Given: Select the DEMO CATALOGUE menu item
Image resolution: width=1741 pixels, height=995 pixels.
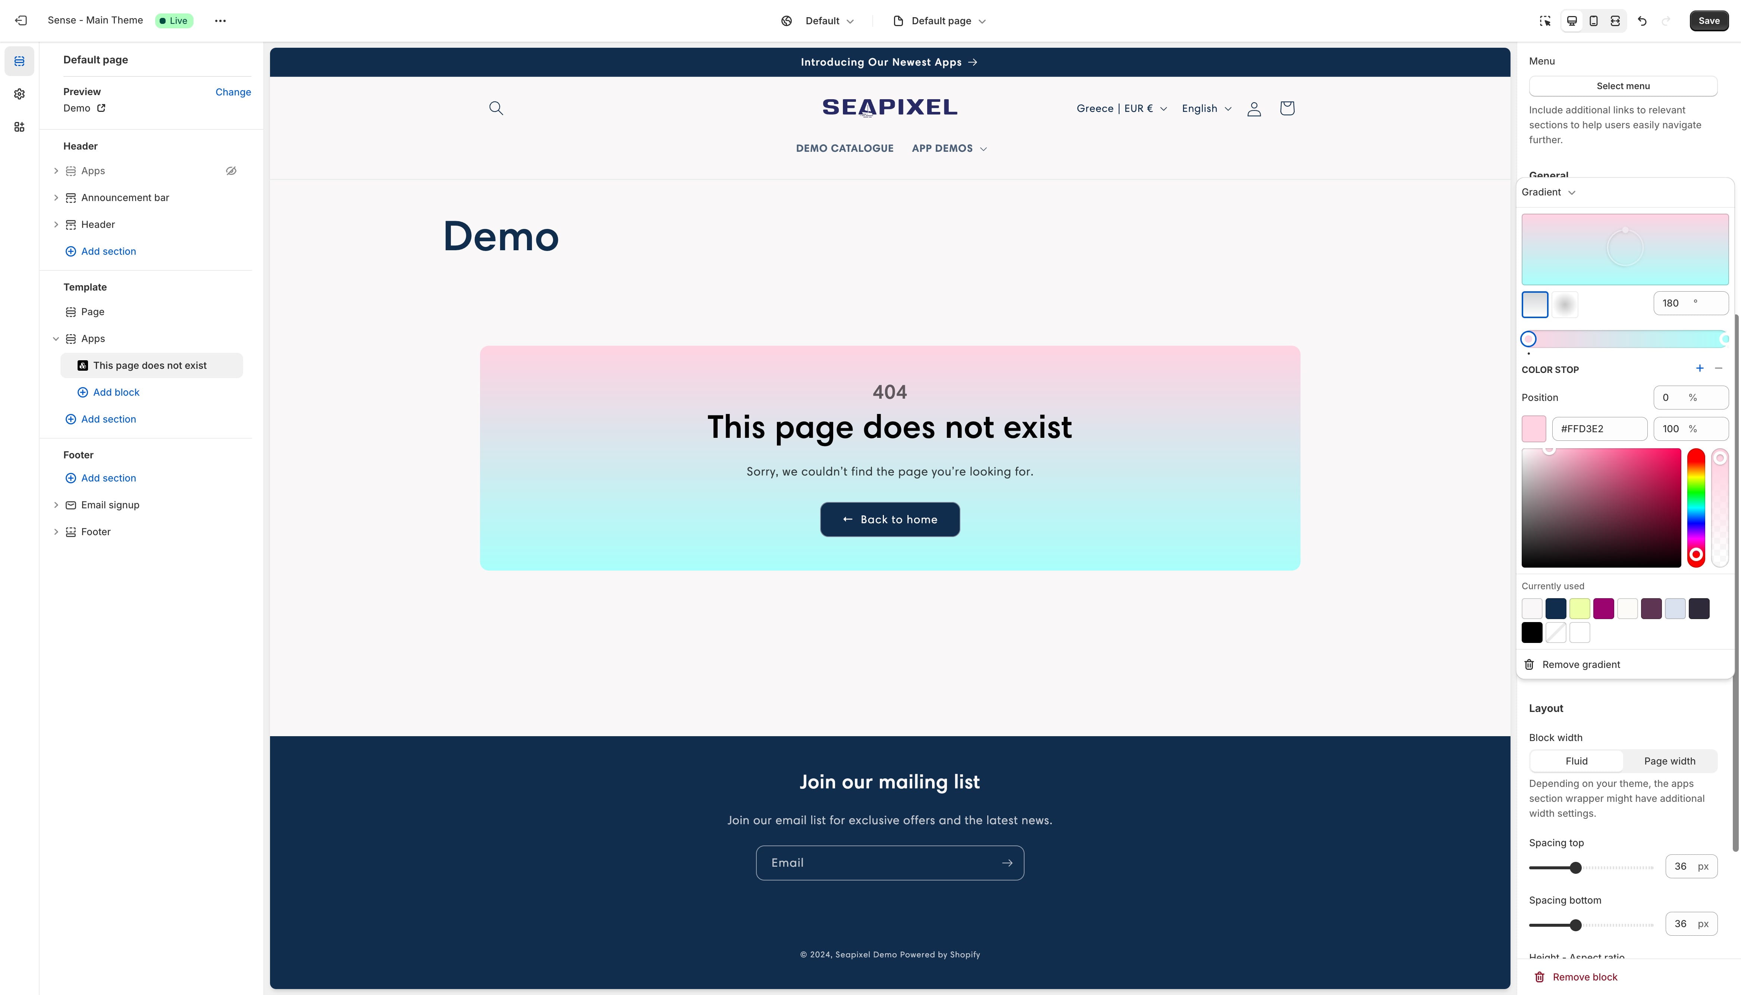Looking at the screenshot, I should coord(846,148).
